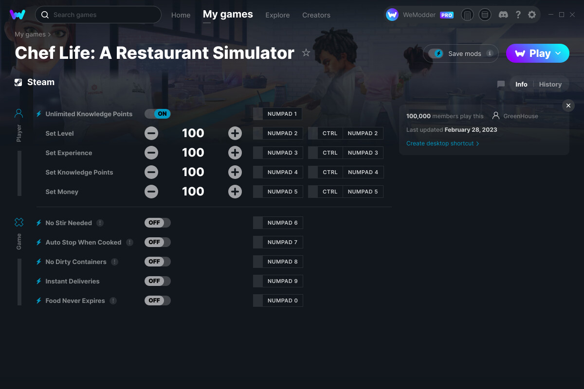Screen dimensions: 584x389
Task: Change the NUMPAD 7 hotkey binding
Action: pyautogui.click(x=278, y=242)
